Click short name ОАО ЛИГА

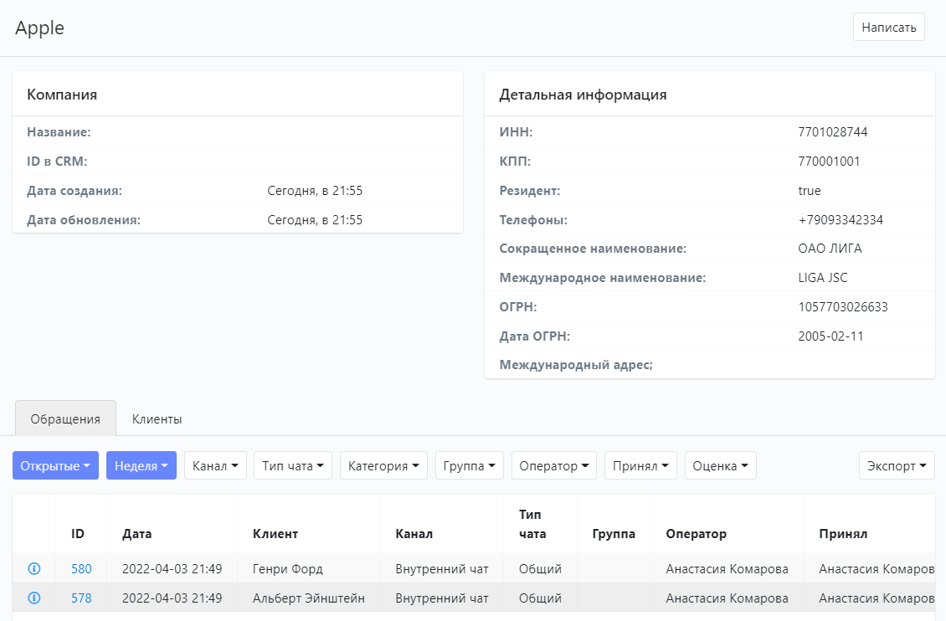[x=830, y=249]
